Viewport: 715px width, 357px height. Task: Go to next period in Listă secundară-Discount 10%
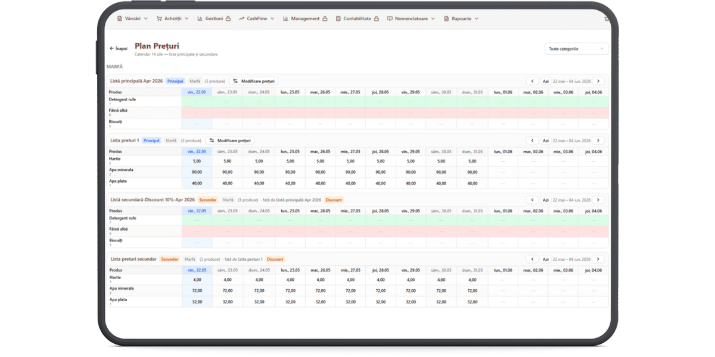tap(599, 200)
